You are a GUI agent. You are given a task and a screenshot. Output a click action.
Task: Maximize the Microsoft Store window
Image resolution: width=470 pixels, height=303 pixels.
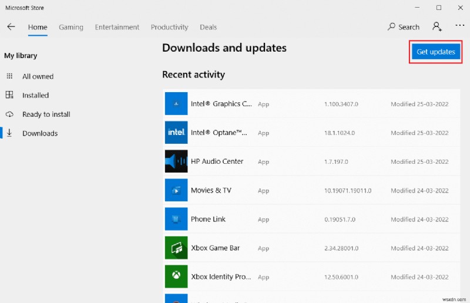[x=439, y=8]
